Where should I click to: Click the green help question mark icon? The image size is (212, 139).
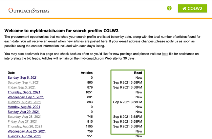click(x=169, y=8)
